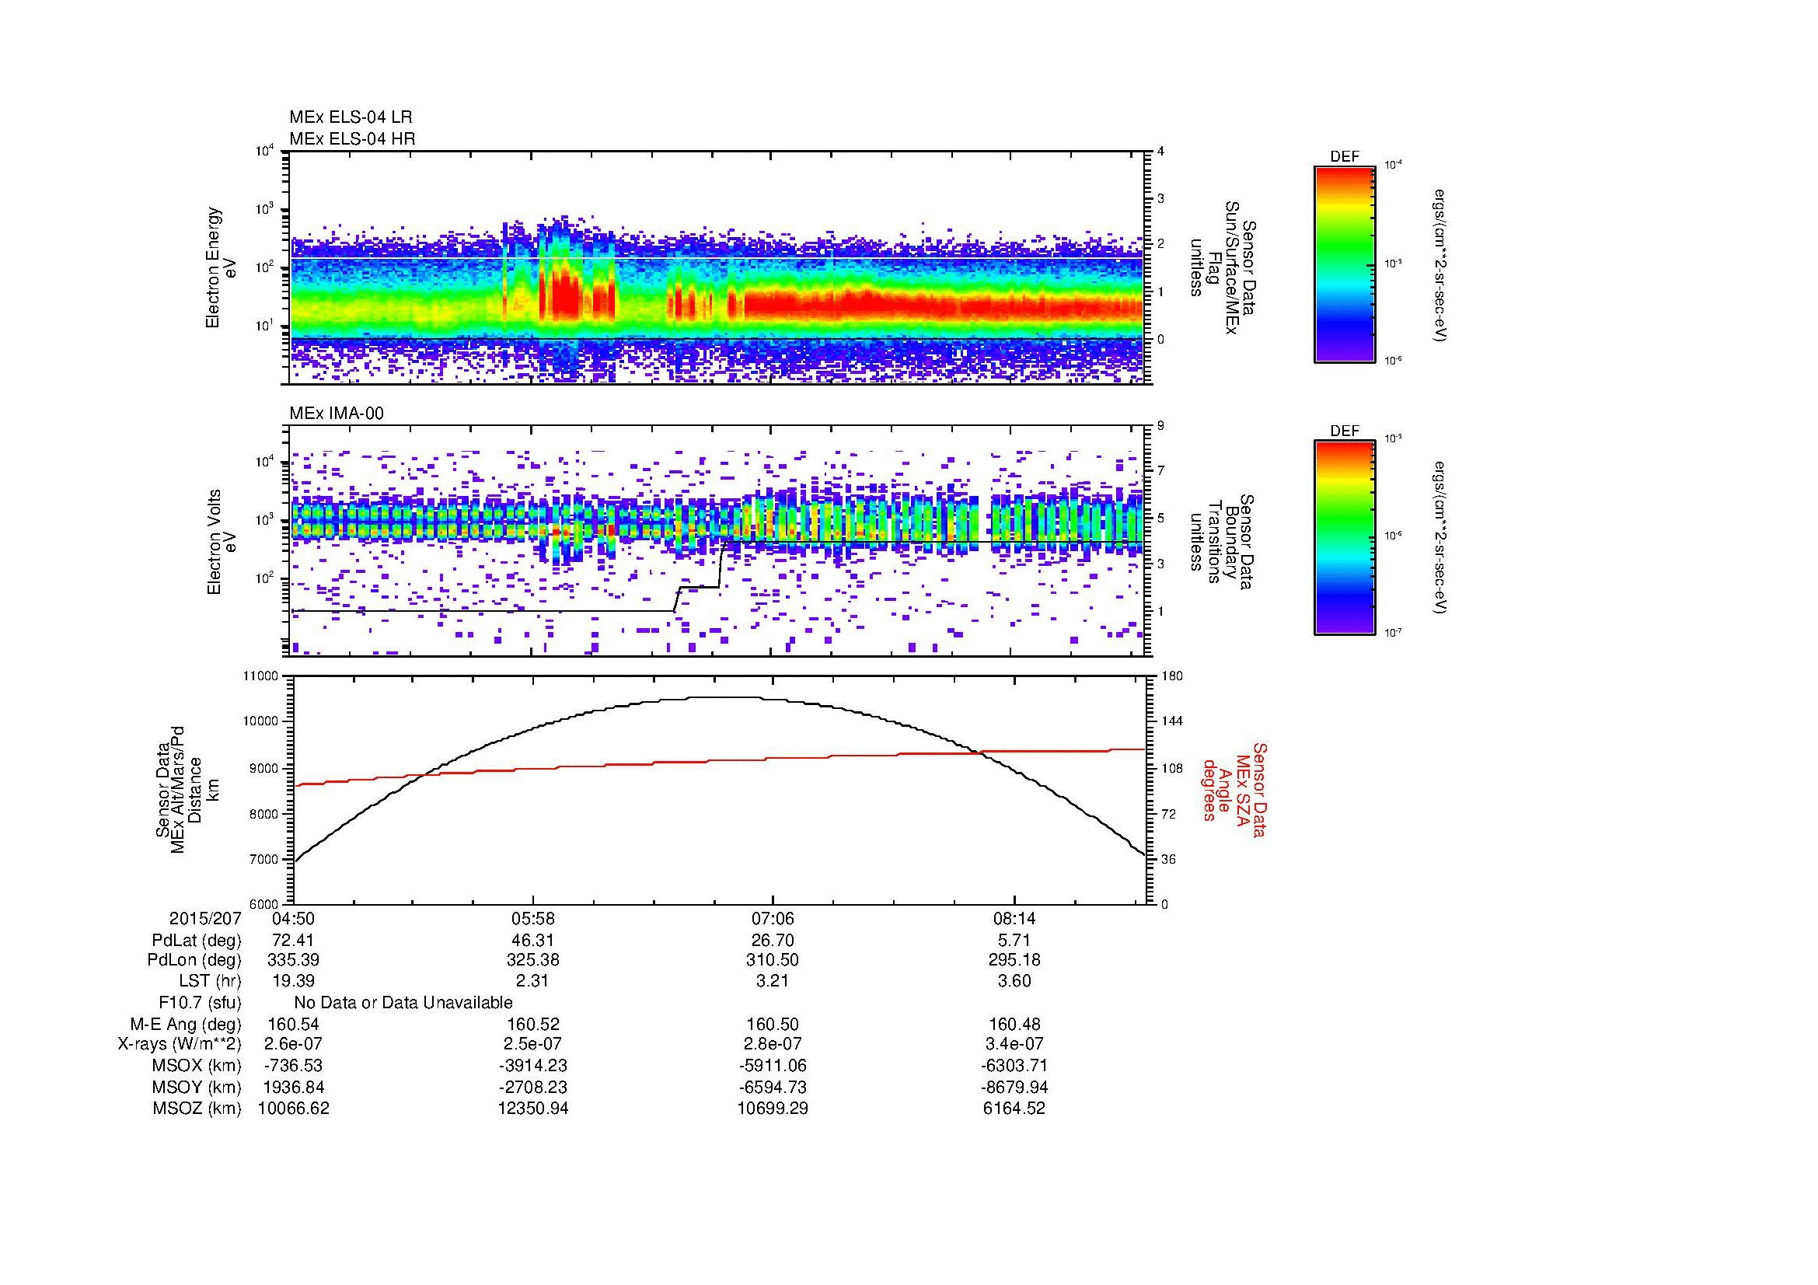This screenshot has height=1285, width=1818.
Task: Click PdLon value 335.39
Action: tap(294, 960)
